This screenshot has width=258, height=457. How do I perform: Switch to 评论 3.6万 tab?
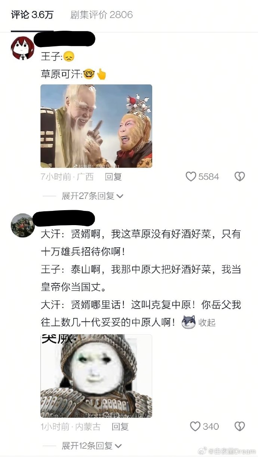pos(32,15)
